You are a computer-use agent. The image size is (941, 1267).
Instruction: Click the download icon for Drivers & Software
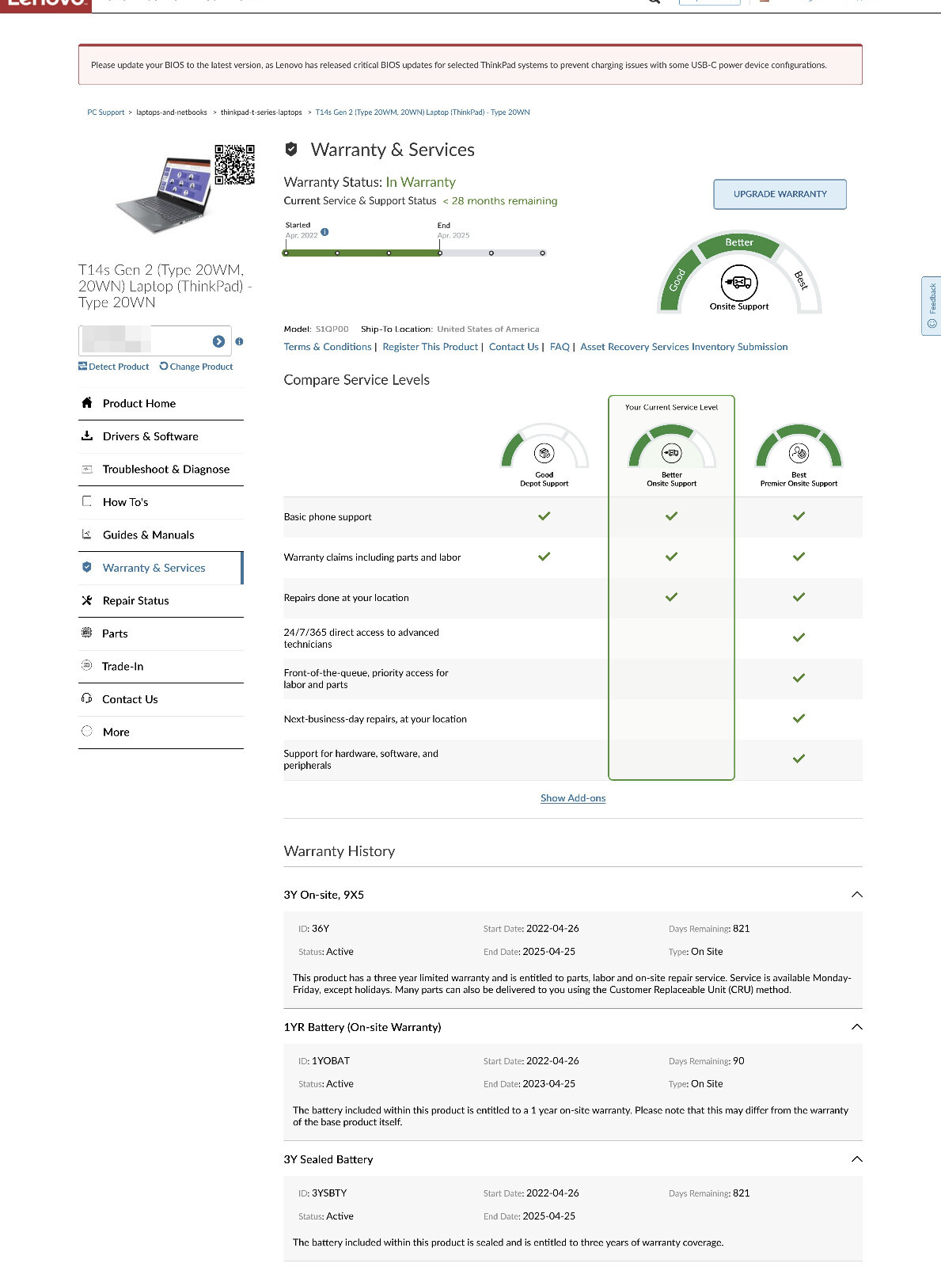87,436
